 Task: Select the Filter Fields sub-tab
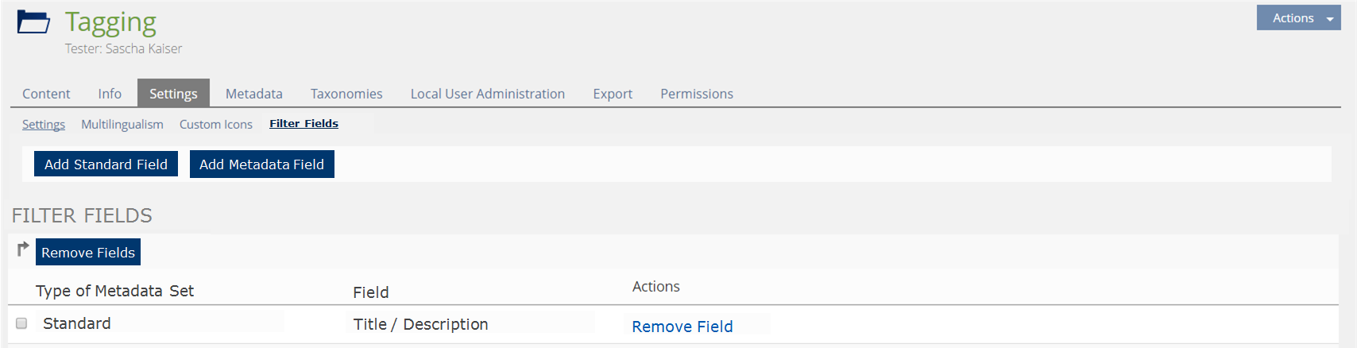303,124
